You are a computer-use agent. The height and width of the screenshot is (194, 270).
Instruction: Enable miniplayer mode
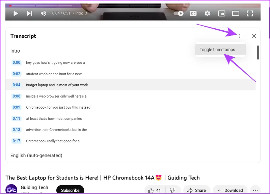pyautogui.click(x=222, y=13)
